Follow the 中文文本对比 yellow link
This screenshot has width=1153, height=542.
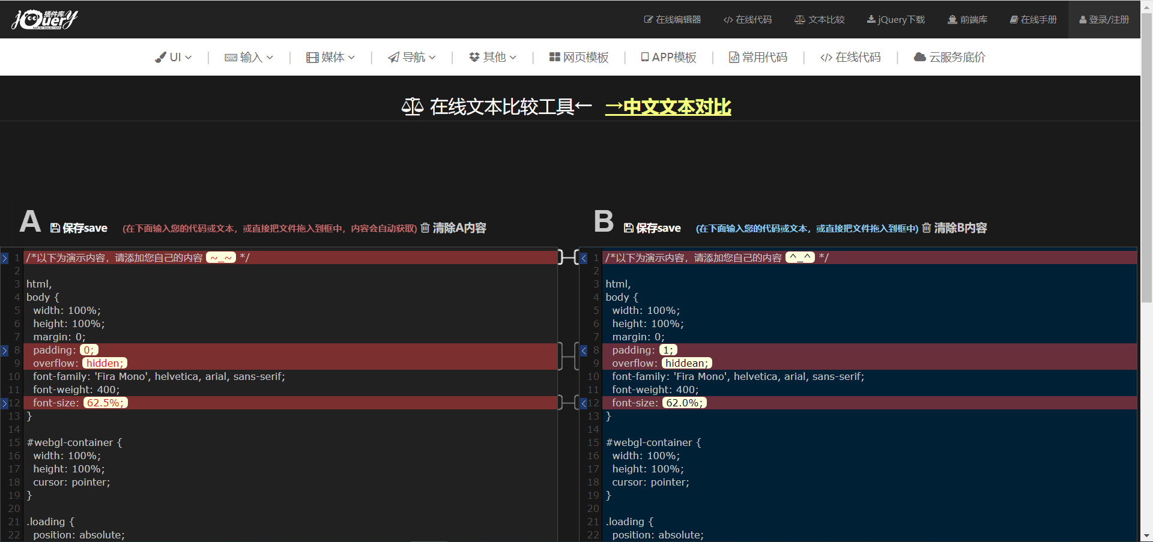click(x=668, y=107)
